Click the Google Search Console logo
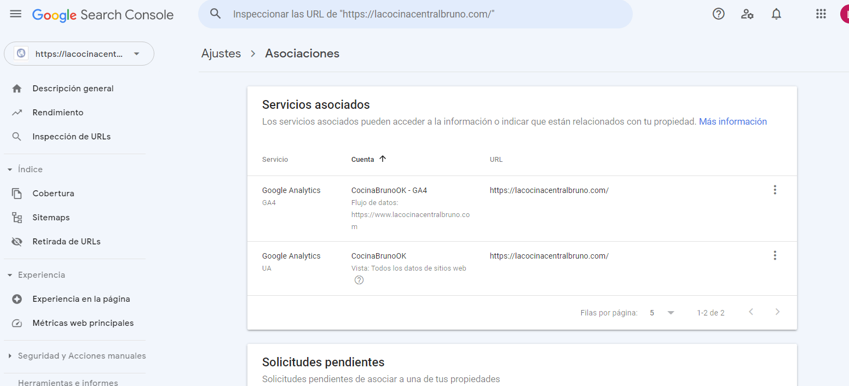849x386 pixels. [x=103, y=15]
